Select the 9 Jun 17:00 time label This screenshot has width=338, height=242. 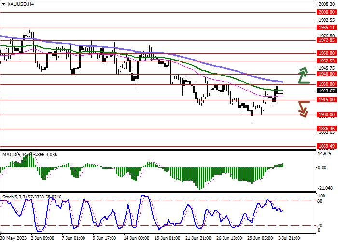pyautogui.click(x=105, y=238)
